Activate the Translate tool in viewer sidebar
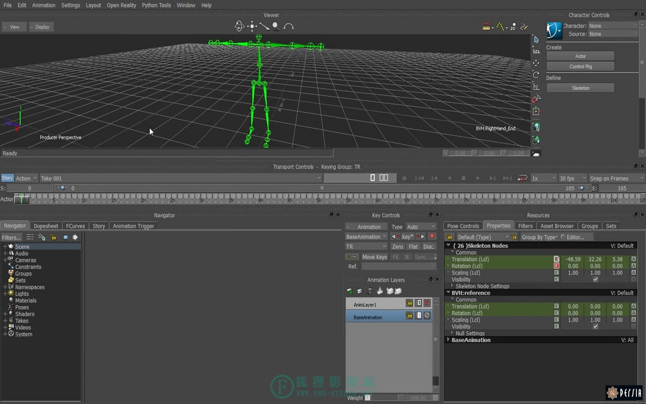 click(x=536, y=63)
